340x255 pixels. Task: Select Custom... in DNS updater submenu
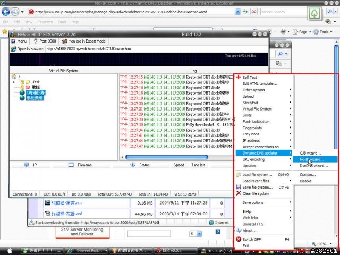pos(315,175)
